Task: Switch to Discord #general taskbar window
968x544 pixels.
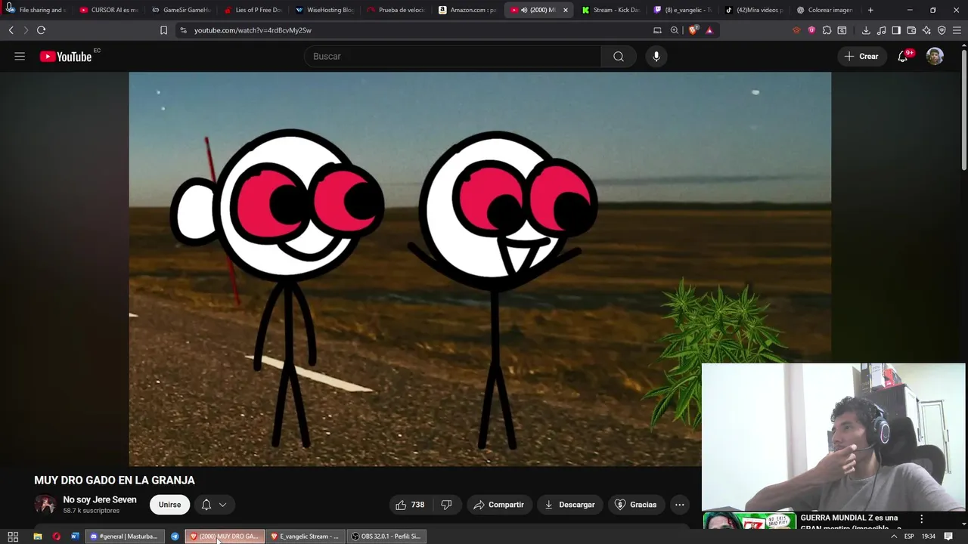Action: pyautogui.click(x=123, y=536)
